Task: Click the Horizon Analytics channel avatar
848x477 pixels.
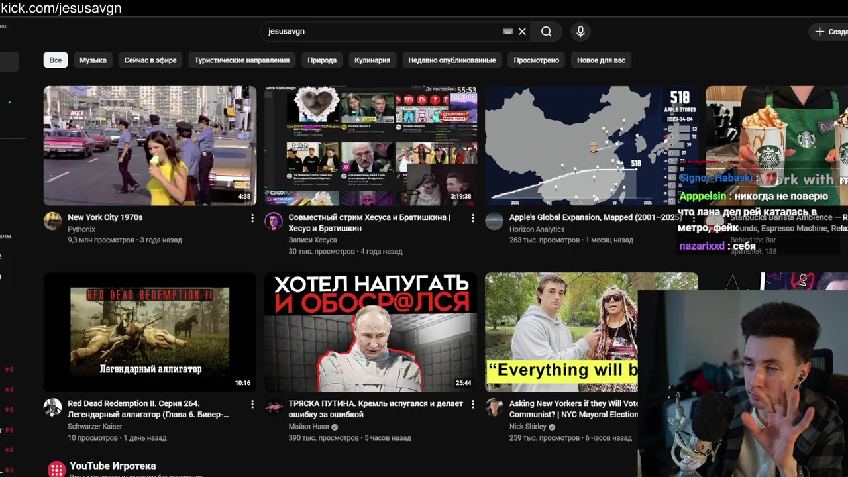Action: pos(494,221)
